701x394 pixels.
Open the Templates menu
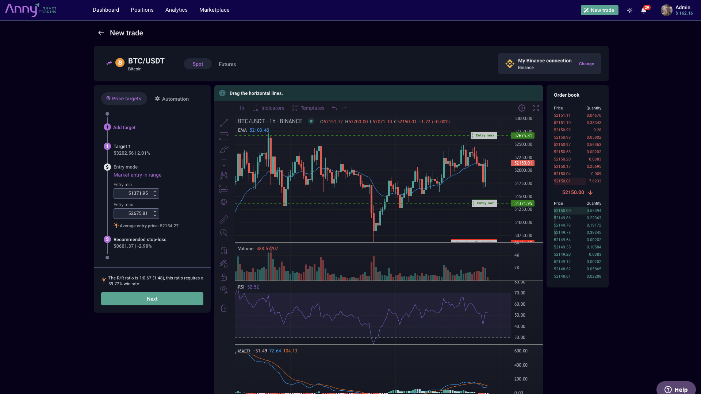pos(312,108)
